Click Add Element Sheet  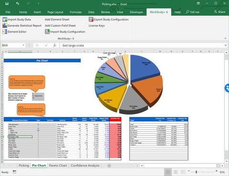(x=57, y=20)
